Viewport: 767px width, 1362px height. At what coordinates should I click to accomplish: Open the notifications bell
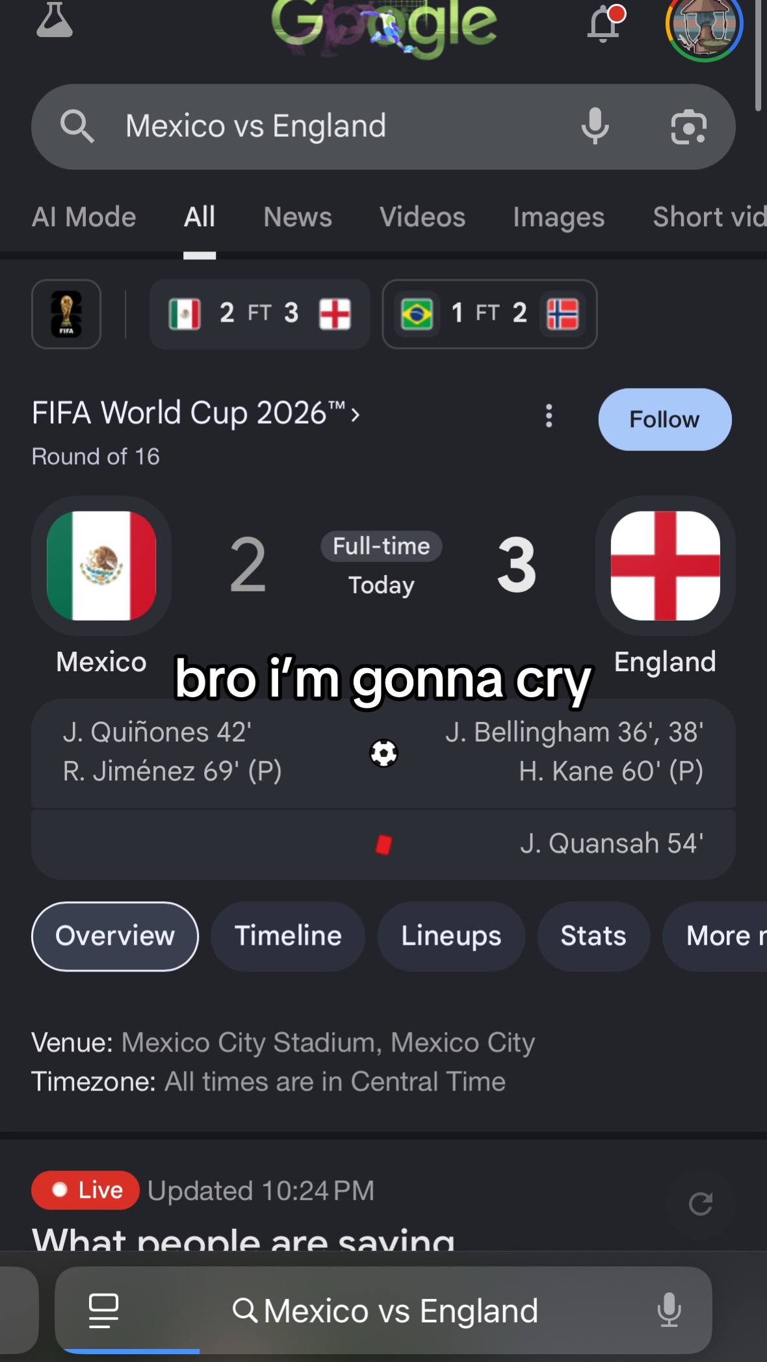(605, 23)
